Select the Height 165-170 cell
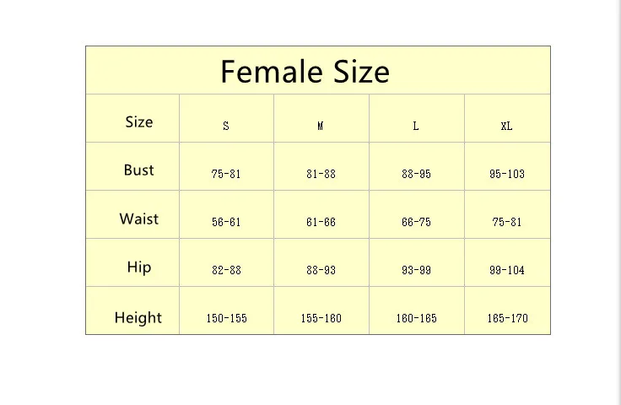The image size is (621, 405). coord(506,318)
